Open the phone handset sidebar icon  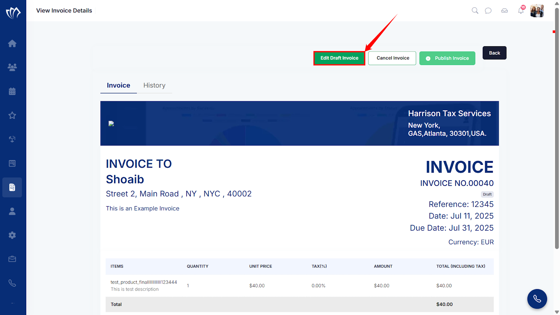click(x=12, y=283)
